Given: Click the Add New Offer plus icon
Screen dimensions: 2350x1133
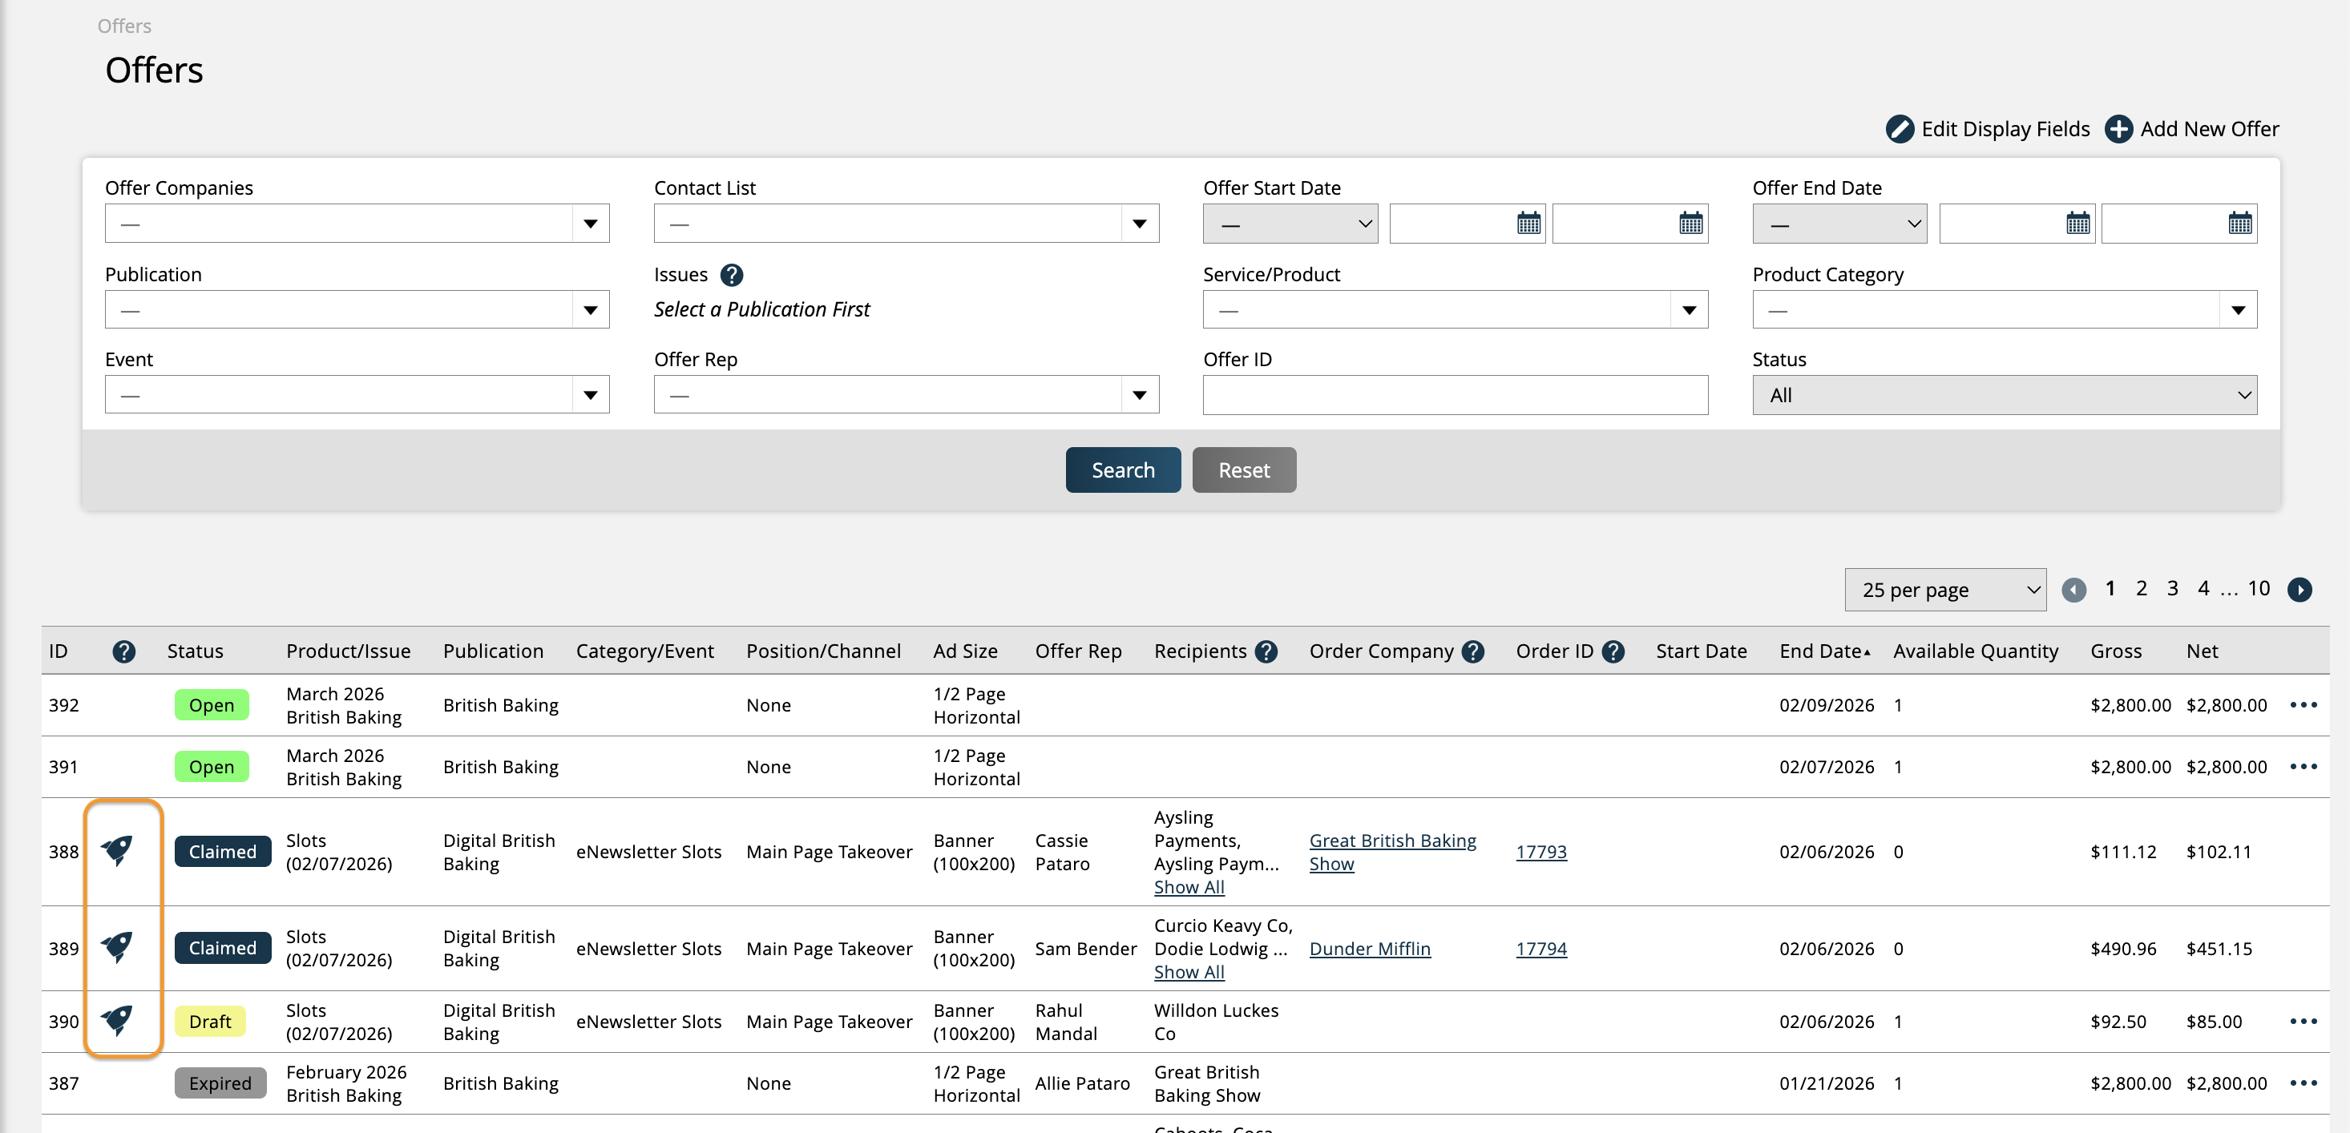Looking at the screenshot, I should coord(2118,129).
